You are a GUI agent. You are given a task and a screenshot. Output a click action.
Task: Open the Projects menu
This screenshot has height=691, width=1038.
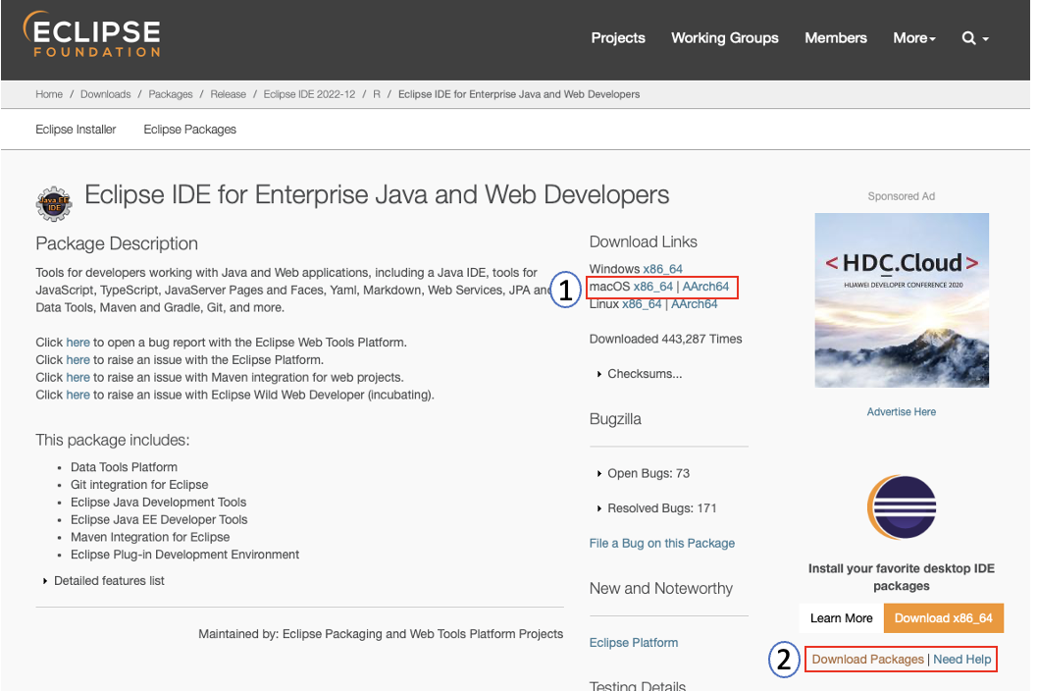[x=618, y=37]
